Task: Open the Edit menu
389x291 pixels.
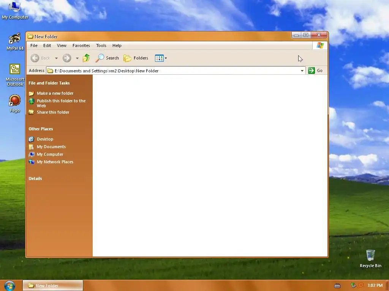Action: 47,45
